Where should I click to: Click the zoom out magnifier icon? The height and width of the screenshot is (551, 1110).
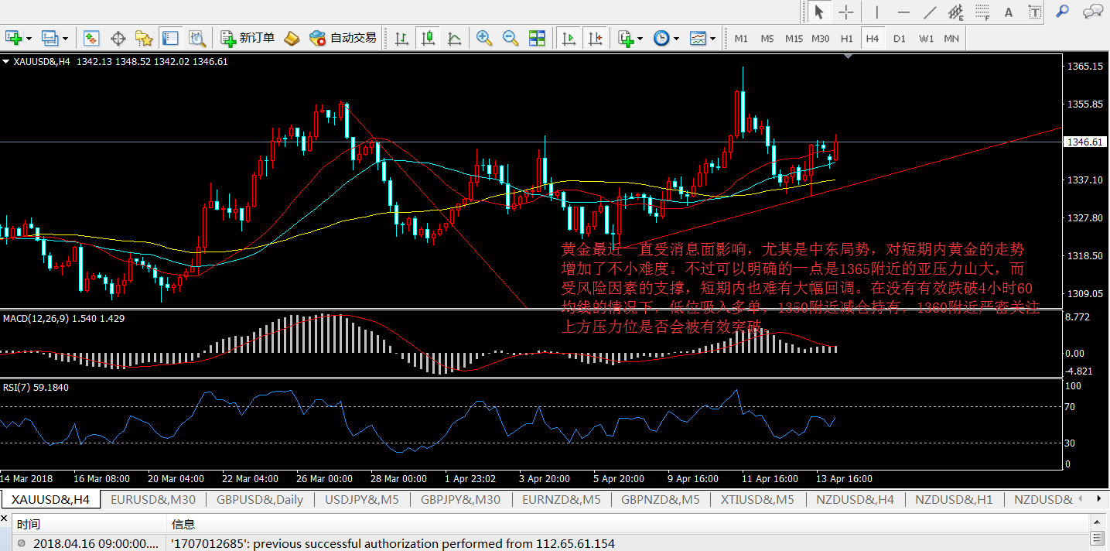coord(510,38)
